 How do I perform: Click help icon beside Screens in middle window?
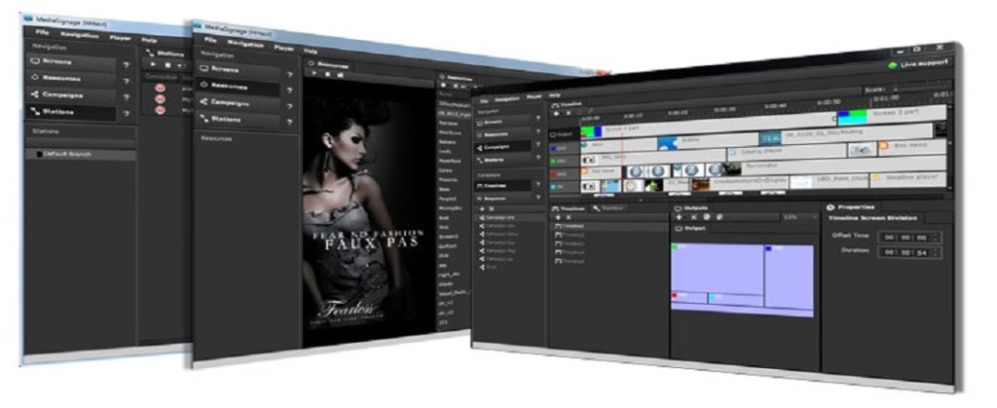pyautogui.click(x=290, y=75)
